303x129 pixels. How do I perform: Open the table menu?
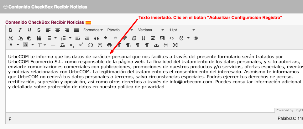point(42,45)
